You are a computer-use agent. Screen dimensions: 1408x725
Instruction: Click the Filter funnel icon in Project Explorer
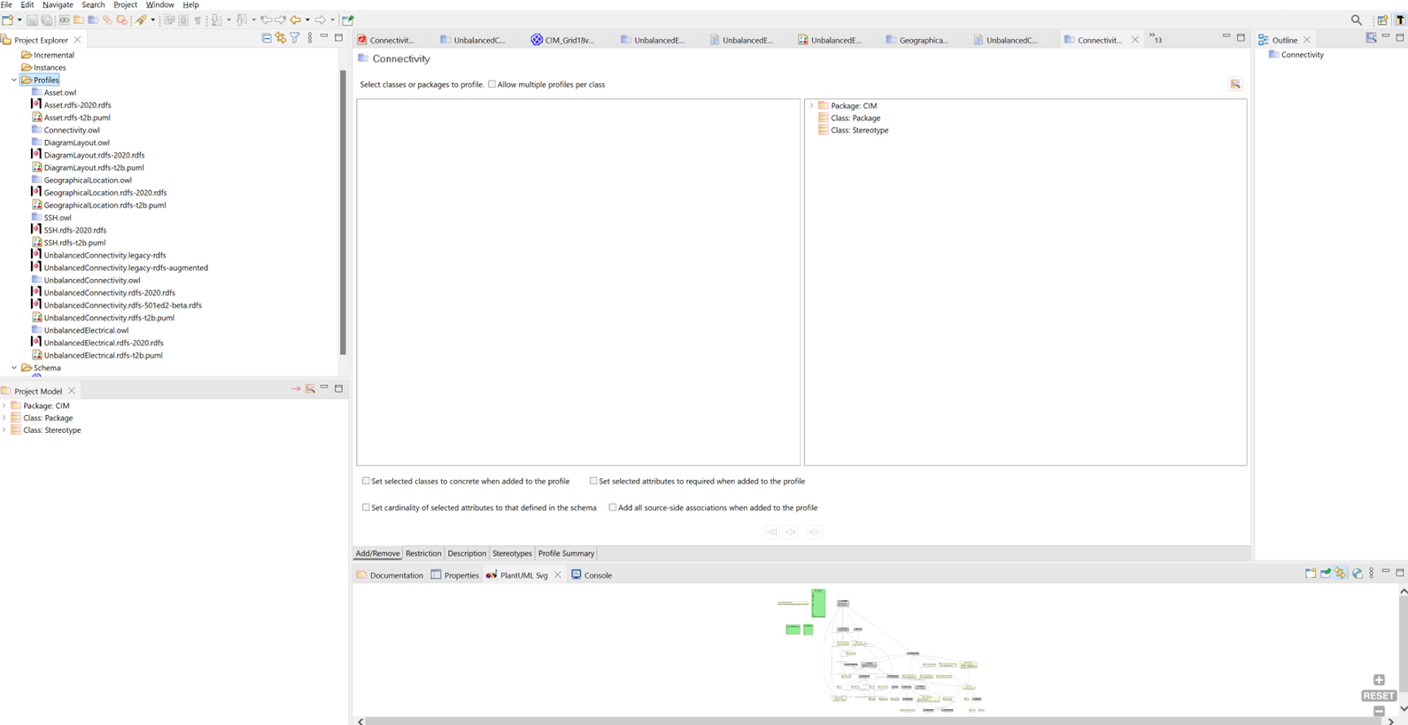pos(295,38)
